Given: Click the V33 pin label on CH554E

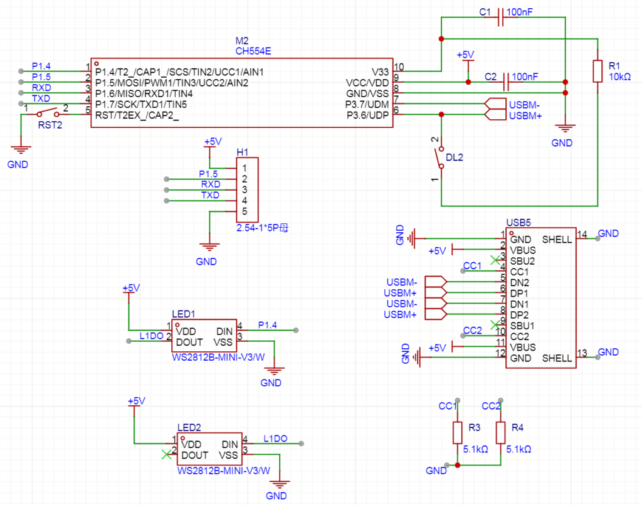Looking at the screenshot, I should 379,72.
